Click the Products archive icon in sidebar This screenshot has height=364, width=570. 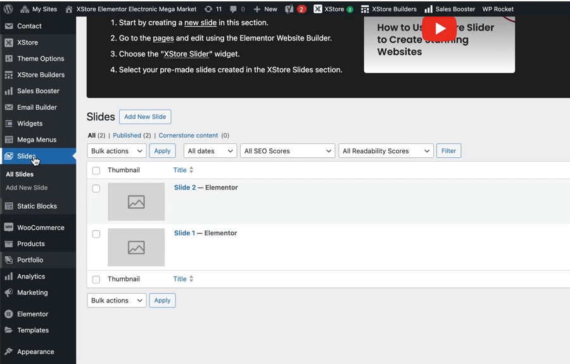click(x=9, y=244)
